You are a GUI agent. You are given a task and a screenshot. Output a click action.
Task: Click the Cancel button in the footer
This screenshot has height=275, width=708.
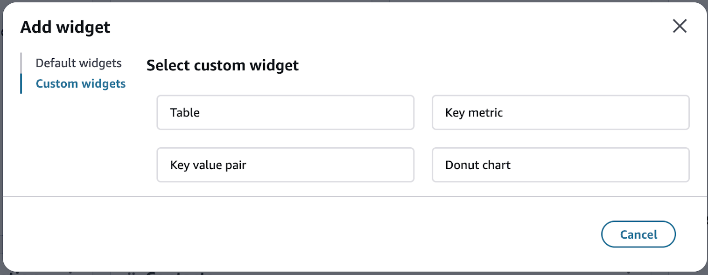coord(638,234)
